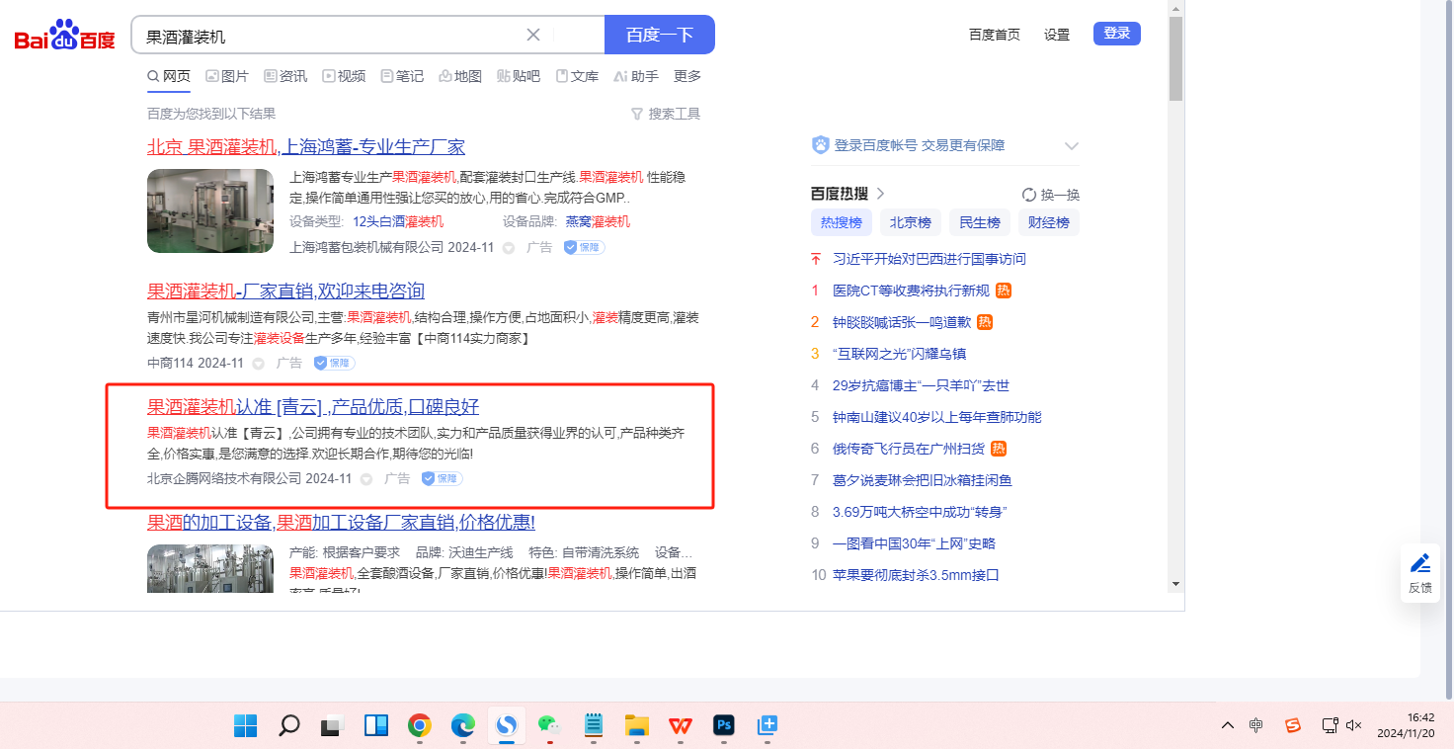
Task: Click the Baidu logo
Action: pyautogui.click(x=65, y=37)
